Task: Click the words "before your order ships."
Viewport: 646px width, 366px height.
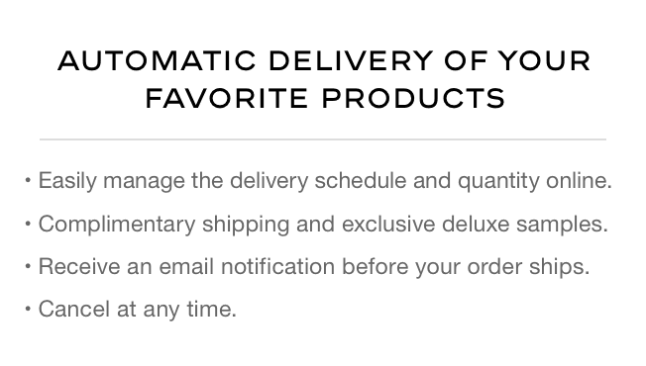Action: coord(466,266)
